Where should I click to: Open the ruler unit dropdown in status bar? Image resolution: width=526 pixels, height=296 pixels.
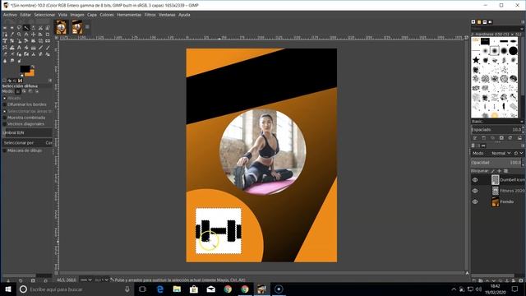point(86,280)
